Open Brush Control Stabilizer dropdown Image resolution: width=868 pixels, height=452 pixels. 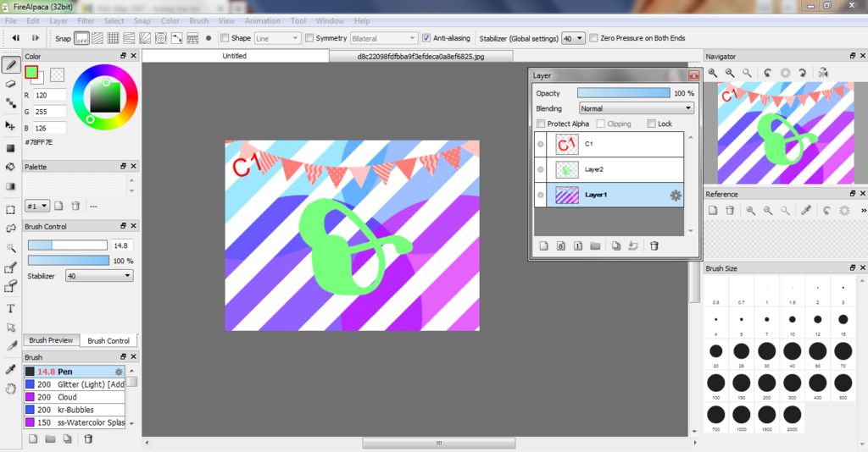(99, 276)
